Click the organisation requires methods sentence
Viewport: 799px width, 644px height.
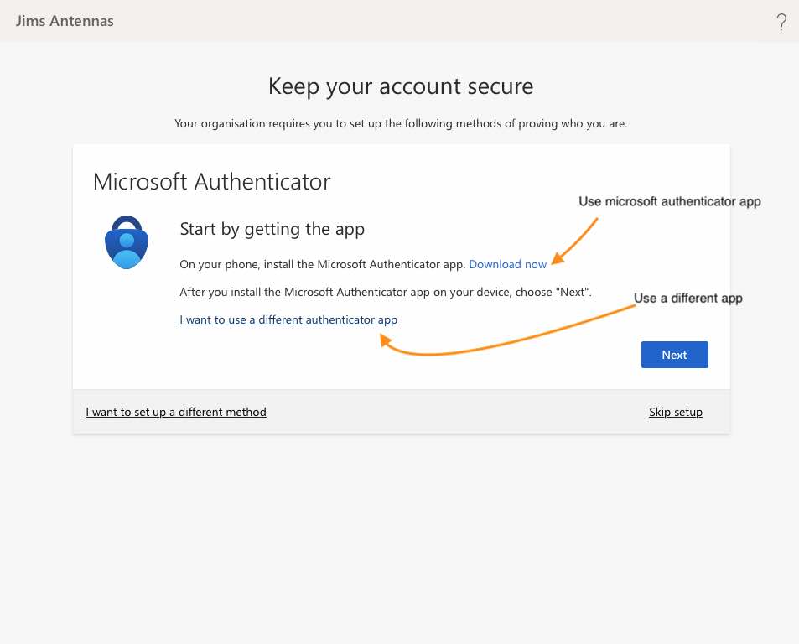[401, 123]
